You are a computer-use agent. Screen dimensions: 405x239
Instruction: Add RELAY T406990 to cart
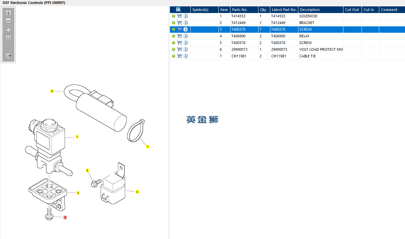[180, 36]
